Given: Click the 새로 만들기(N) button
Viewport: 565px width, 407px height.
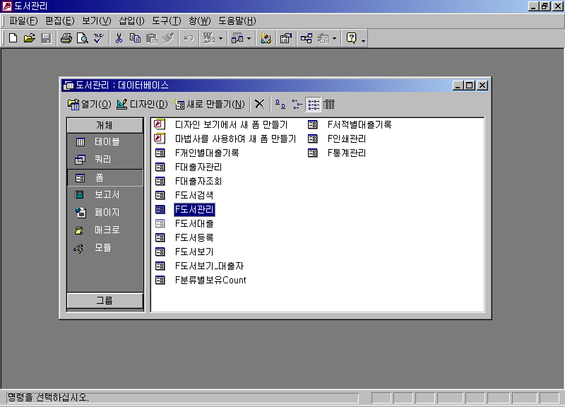Looking at the screenshot, I should pyautogui.click(x=209, y=105).
